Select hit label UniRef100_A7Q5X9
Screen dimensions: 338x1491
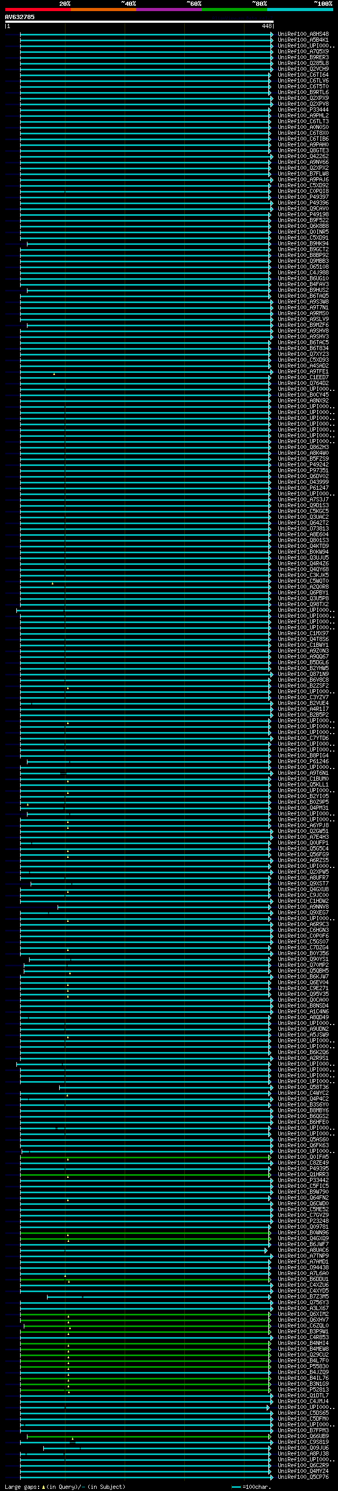coord(303,51)
